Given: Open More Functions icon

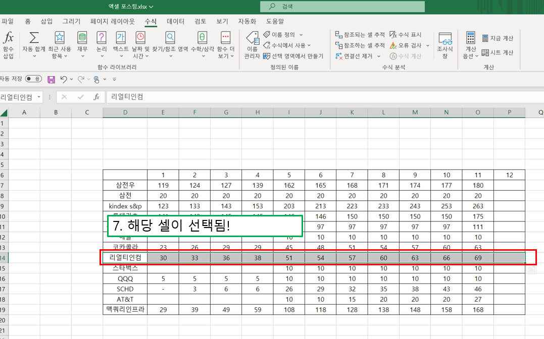Looking at the screenshot, I should pyautogui.click(x=225, y=37).
